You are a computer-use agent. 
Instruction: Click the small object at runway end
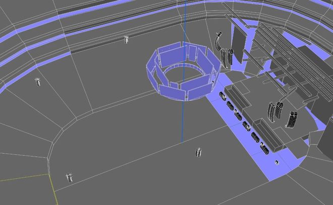[276, 163]
